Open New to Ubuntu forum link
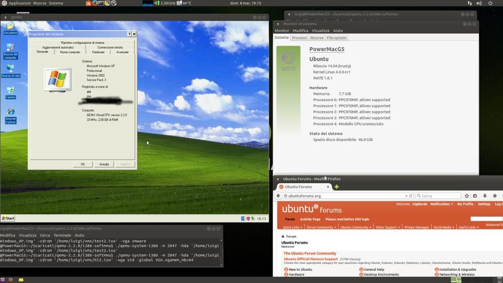 point(300,270)
